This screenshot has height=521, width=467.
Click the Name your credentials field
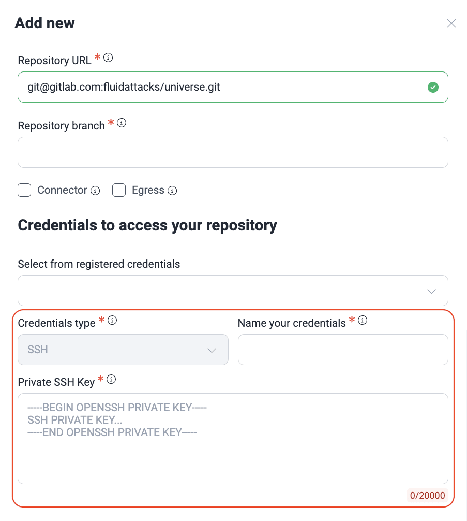(342, 350)
